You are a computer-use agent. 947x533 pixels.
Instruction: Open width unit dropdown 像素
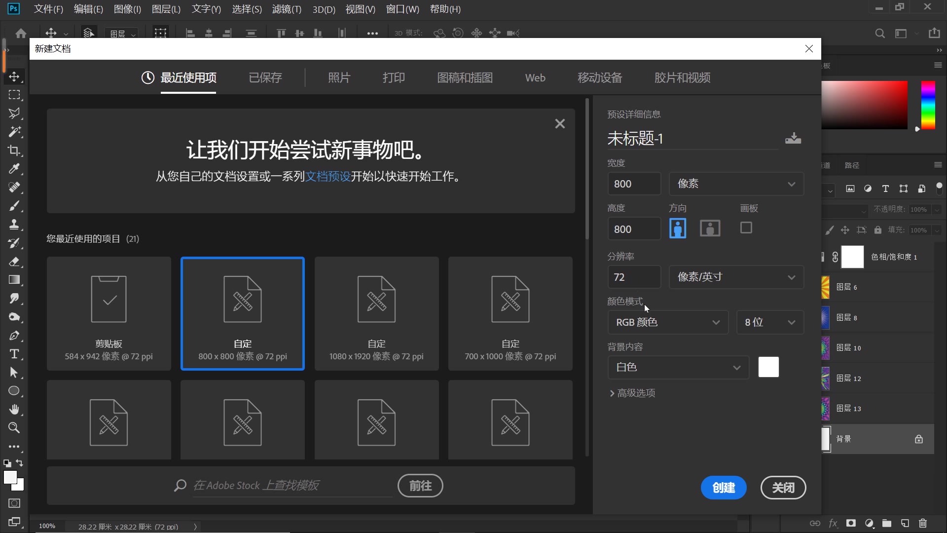click(736, 184)
